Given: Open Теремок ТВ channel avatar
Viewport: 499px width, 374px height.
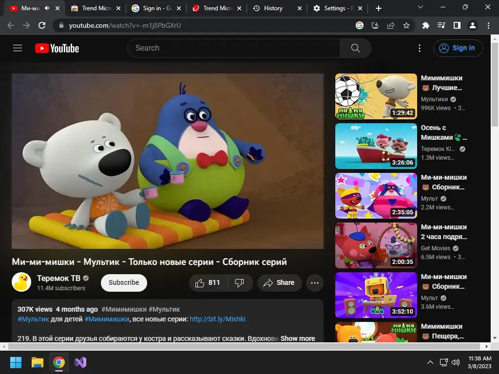Looking at the screenshot, I should (21, 282).
